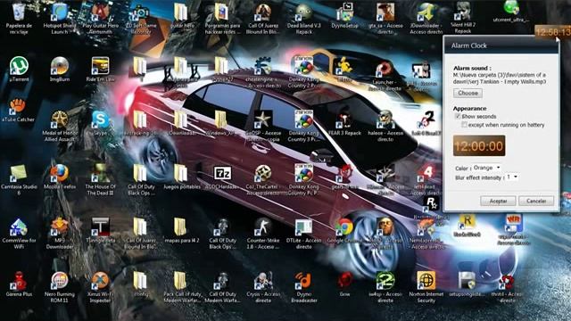This screenshot has width=571, height=321.
Task: Open the Nero Burning ROM 11 icon
Action: [x=60, y=281]
